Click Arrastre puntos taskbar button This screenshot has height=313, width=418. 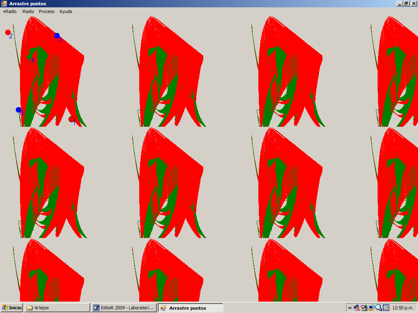[190, 308]
